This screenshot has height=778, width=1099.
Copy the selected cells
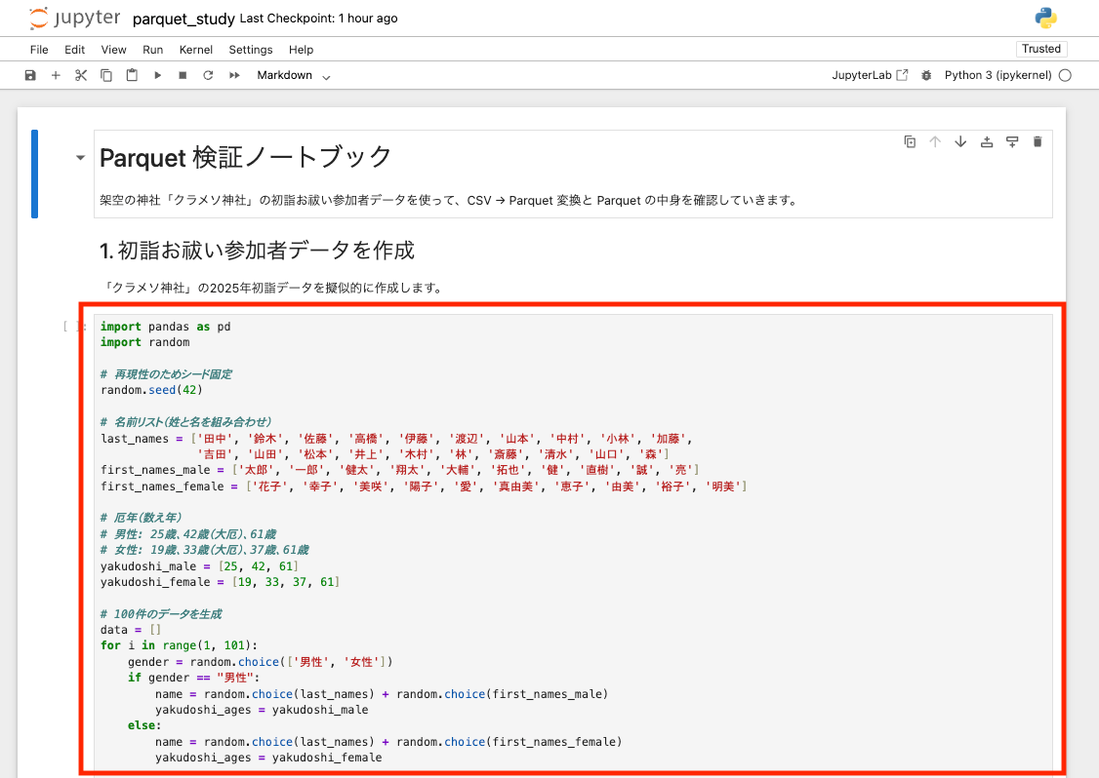click(106, 75)
